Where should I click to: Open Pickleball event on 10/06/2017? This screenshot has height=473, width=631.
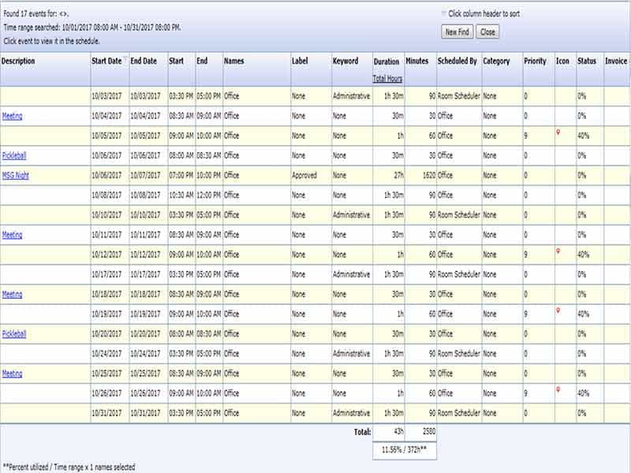click(14, 155)
